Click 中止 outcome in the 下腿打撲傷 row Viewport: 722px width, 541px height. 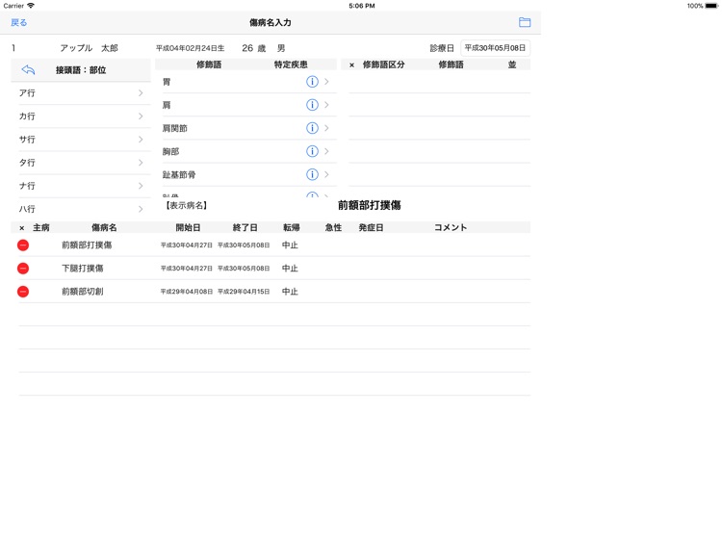(x=290, y=268)
